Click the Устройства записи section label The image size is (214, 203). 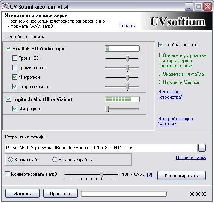[x=25, y=37]
